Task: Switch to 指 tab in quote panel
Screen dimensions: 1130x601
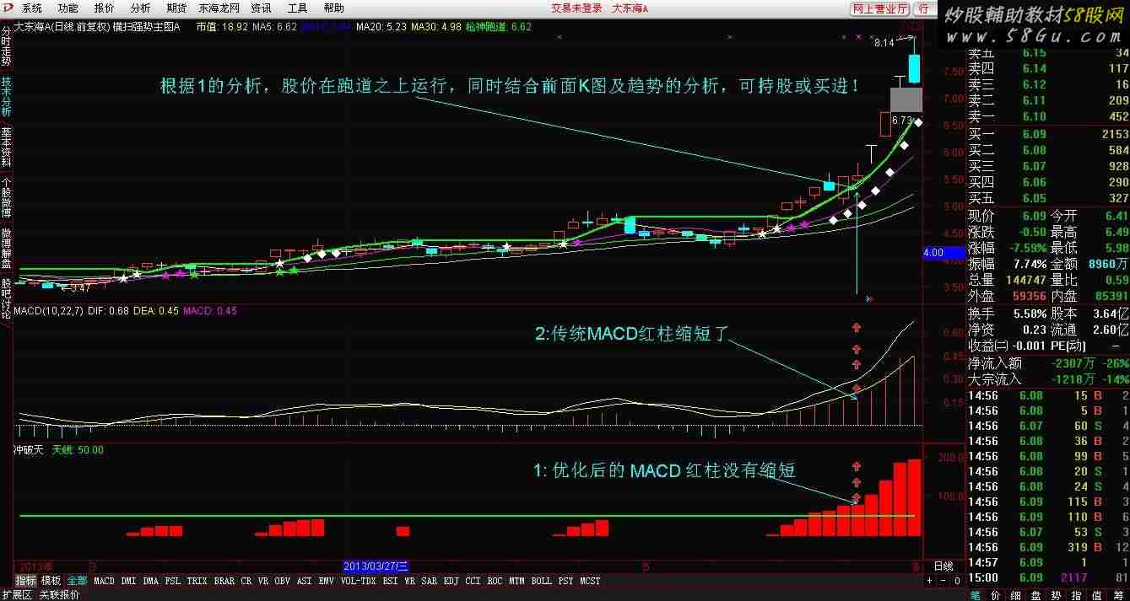Action: [x=1079, y=594]
